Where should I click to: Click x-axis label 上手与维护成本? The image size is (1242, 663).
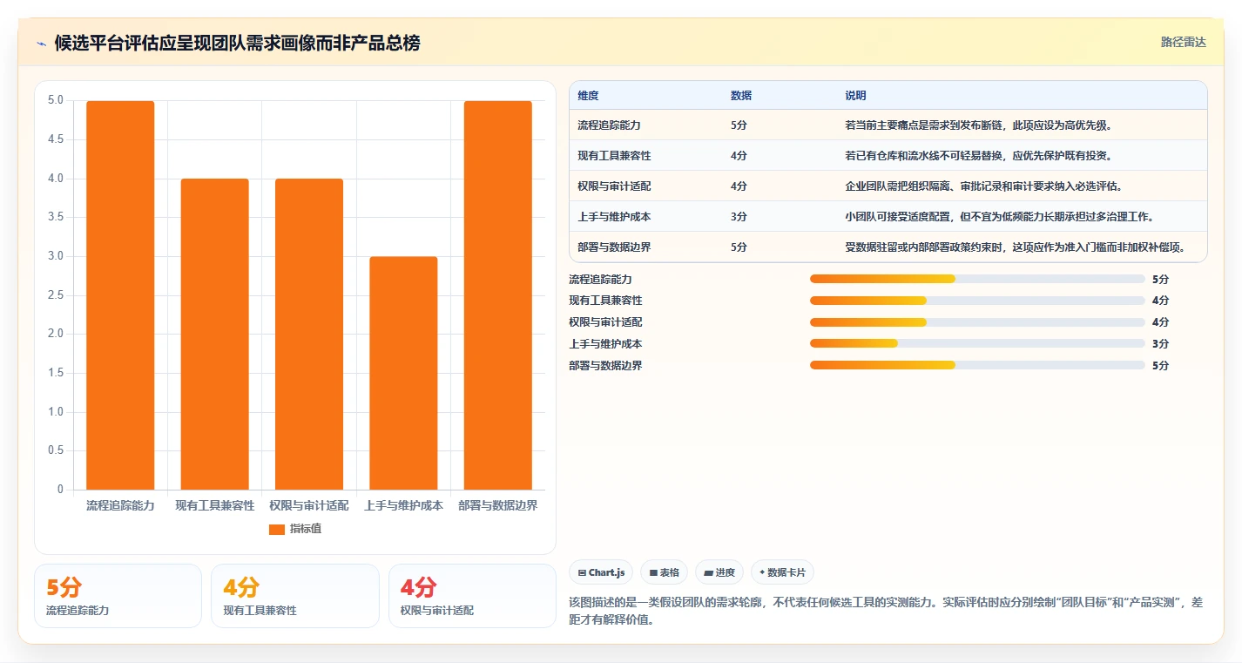[403, 505]
